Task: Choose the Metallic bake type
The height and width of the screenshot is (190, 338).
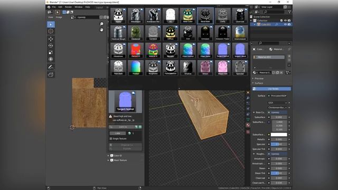Action: 171,50
